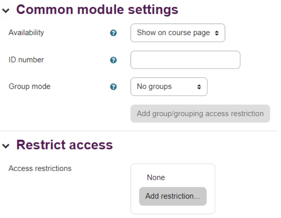The height and width of the screenshot is (218, 281).
Task: Collapse the Common module settings chevron
Action: (x=6, y=11)
